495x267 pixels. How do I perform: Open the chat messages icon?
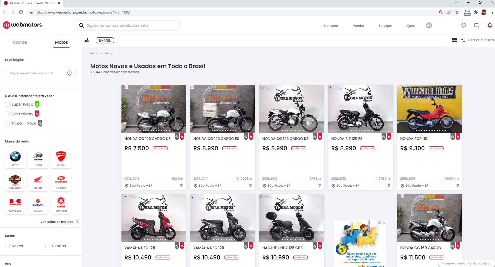(477, 25)
